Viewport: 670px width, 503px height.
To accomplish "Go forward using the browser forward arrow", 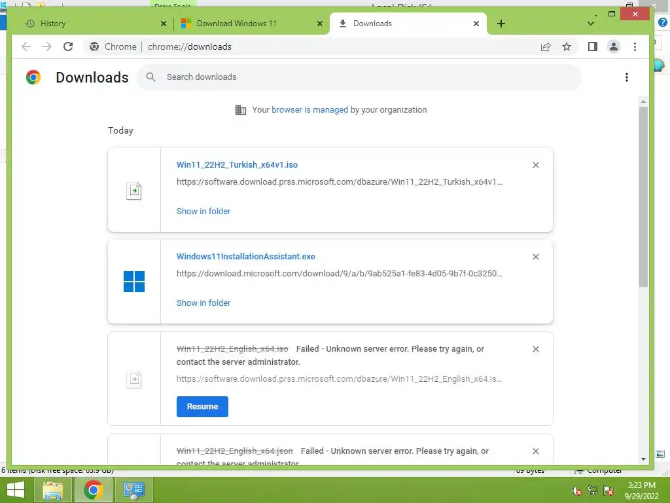I will tap(47, 47).
